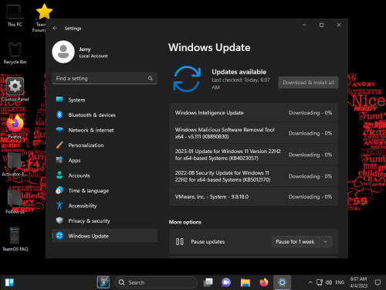Click the Windows Update sidebar icon

pyautogui.click(x=59, y=236)
